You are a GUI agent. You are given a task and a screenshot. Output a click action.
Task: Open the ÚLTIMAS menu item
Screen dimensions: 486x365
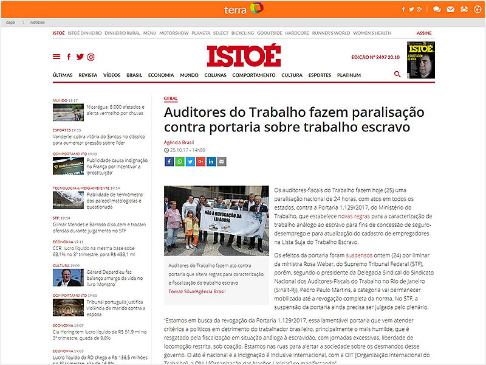tap(63, 75)
